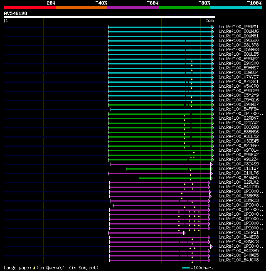Click the purple arrowhead ending C5FRW1 bar
The width and height of the screenshot is (266, 271).
coord(185,233)
